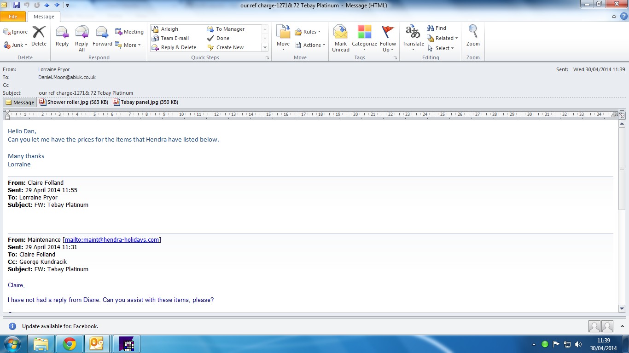Viewport: 629px width, 353px height.
Task: Forward this email message
Action: tap(102, 38)
